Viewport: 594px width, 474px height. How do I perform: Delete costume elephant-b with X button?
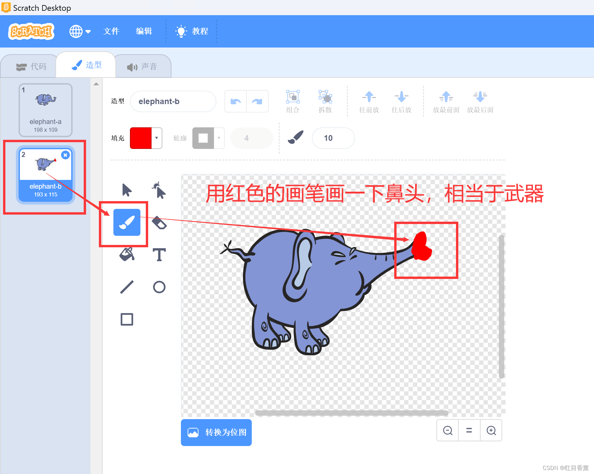(65, 155)
